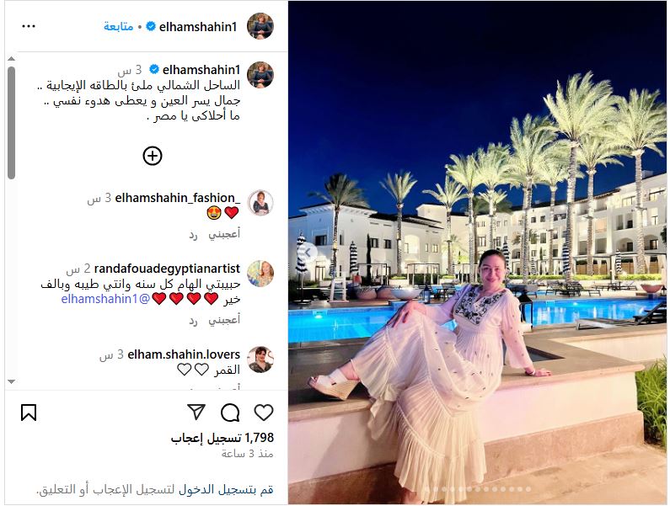Open the three dots more options menu
The image size is (670, 506).
pyautogui.click(x=29, y=26)
